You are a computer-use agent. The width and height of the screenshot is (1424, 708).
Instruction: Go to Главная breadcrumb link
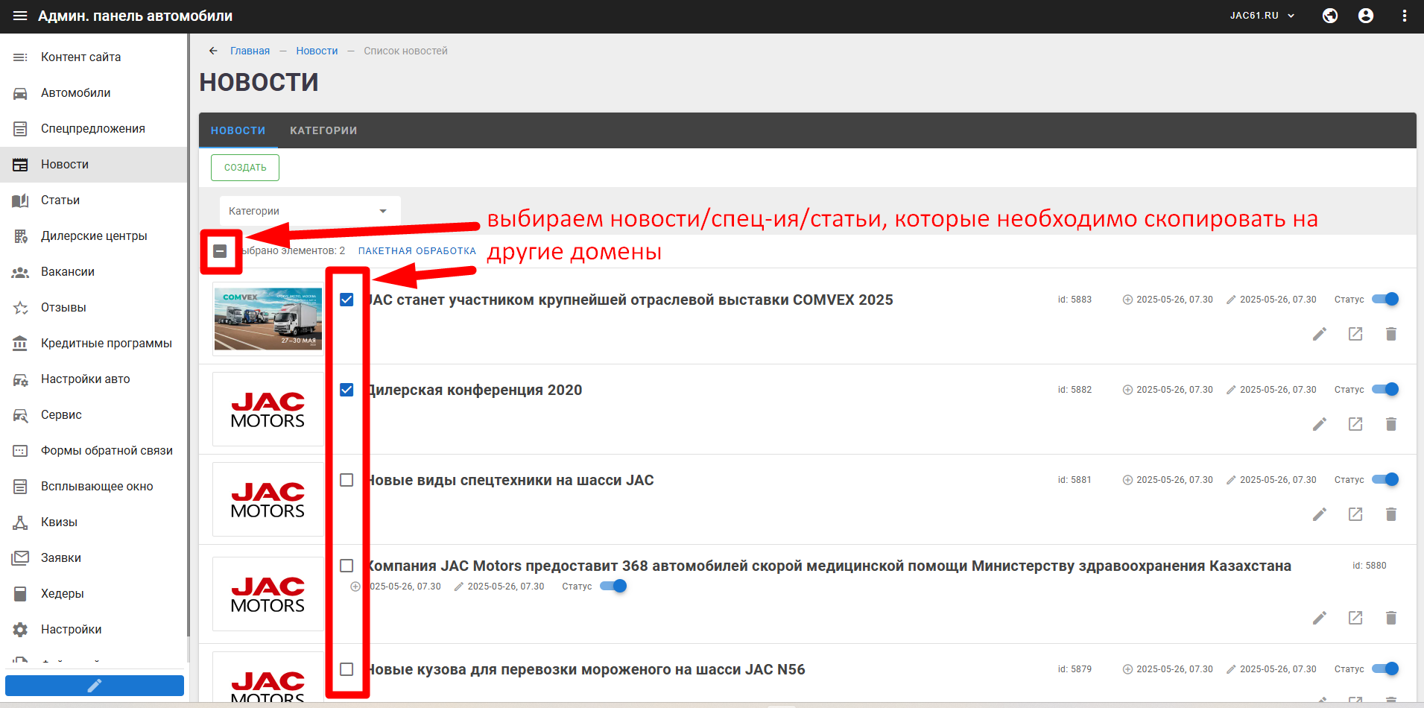250,51
